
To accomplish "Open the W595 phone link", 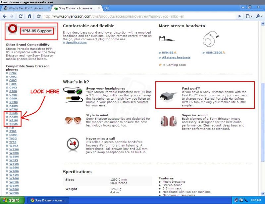I will (14, 160).
